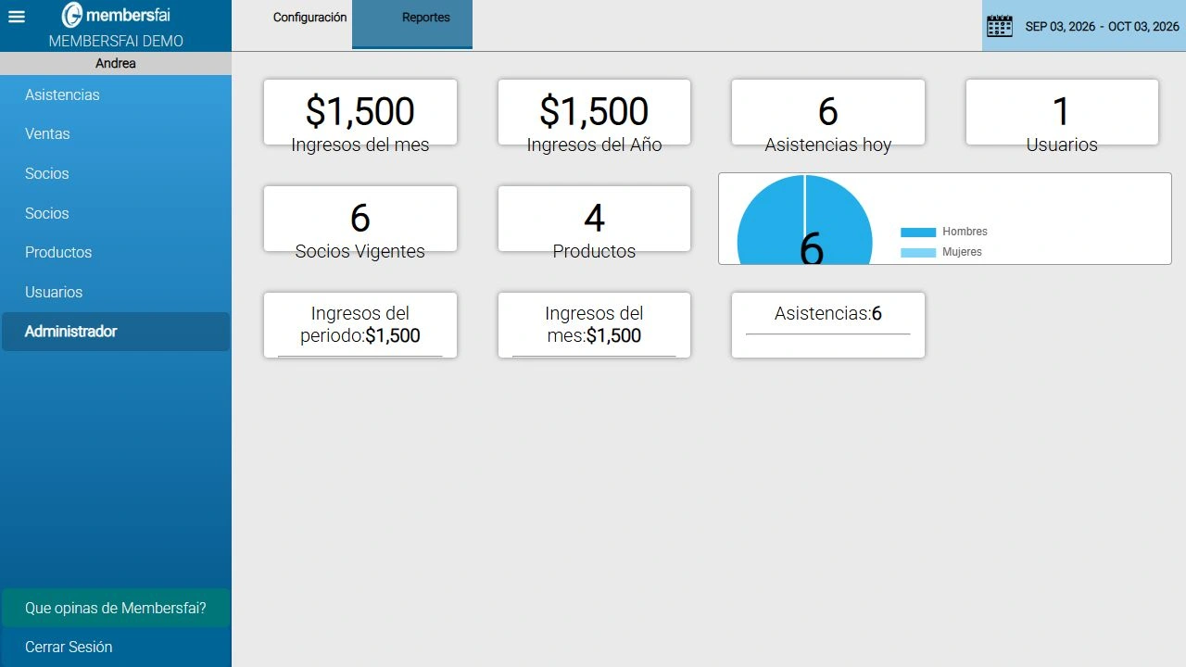This screenshot has height=667, width=1186.
Task: Click the 'MEMBERSFAI DEMO' title text
Action: coord(116,42)
